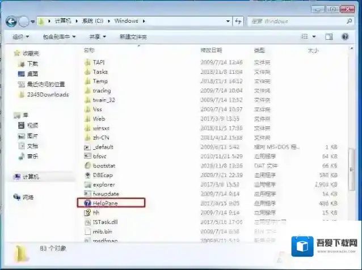Open the 包含到库中 menu
This screenshot has height=270, width=362.
click(59, 37)
